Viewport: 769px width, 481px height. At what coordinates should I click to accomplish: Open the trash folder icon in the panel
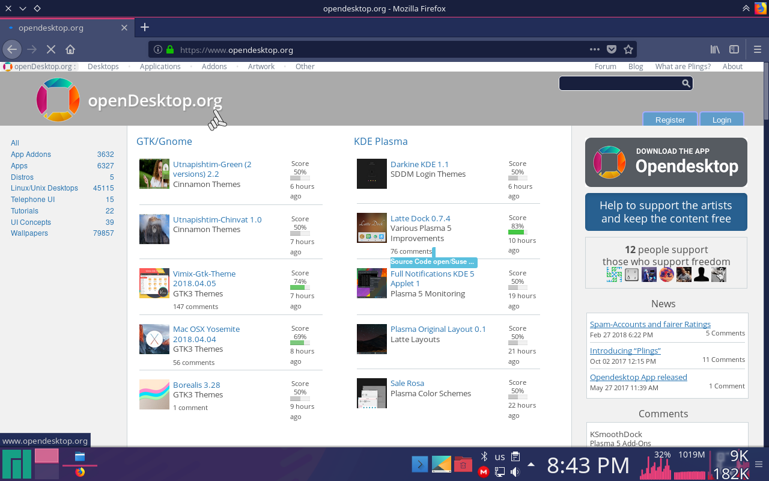pos(463,464)
